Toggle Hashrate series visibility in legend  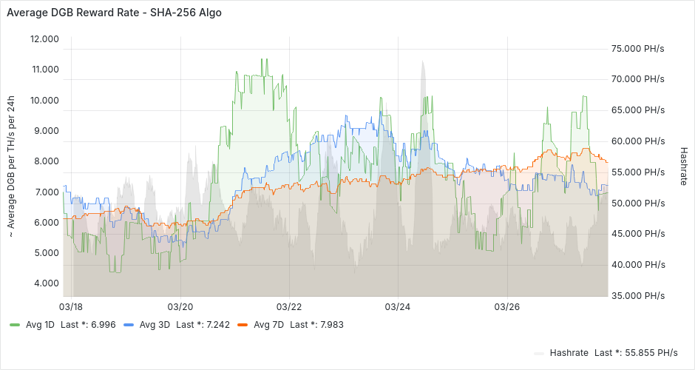click(569, 352)
